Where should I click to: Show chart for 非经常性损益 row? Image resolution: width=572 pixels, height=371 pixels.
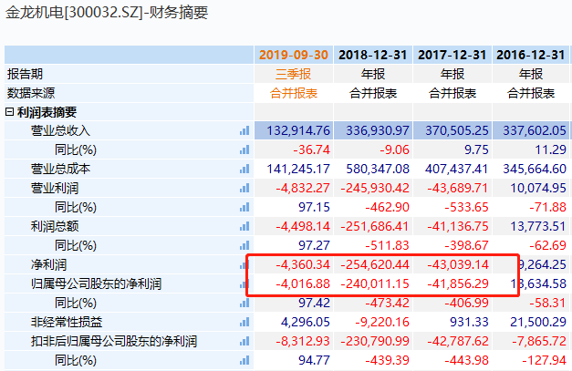coord(244,322)
